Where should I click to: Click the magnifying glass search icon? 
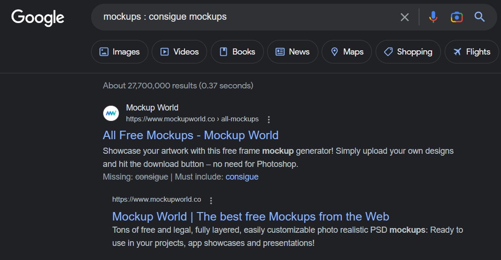click(479, 17)
